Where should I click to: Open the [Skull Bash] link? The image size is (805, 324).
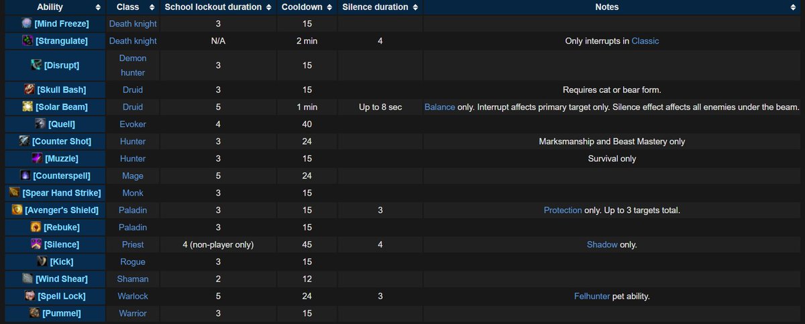[62, 90]
